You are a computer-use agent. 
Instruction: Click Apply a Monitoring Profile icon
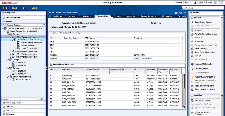[192, 86]
